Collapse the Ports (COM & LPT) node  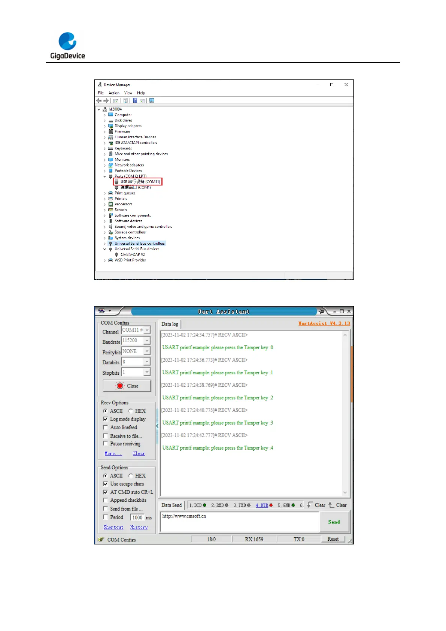click(x=104, y=176)
